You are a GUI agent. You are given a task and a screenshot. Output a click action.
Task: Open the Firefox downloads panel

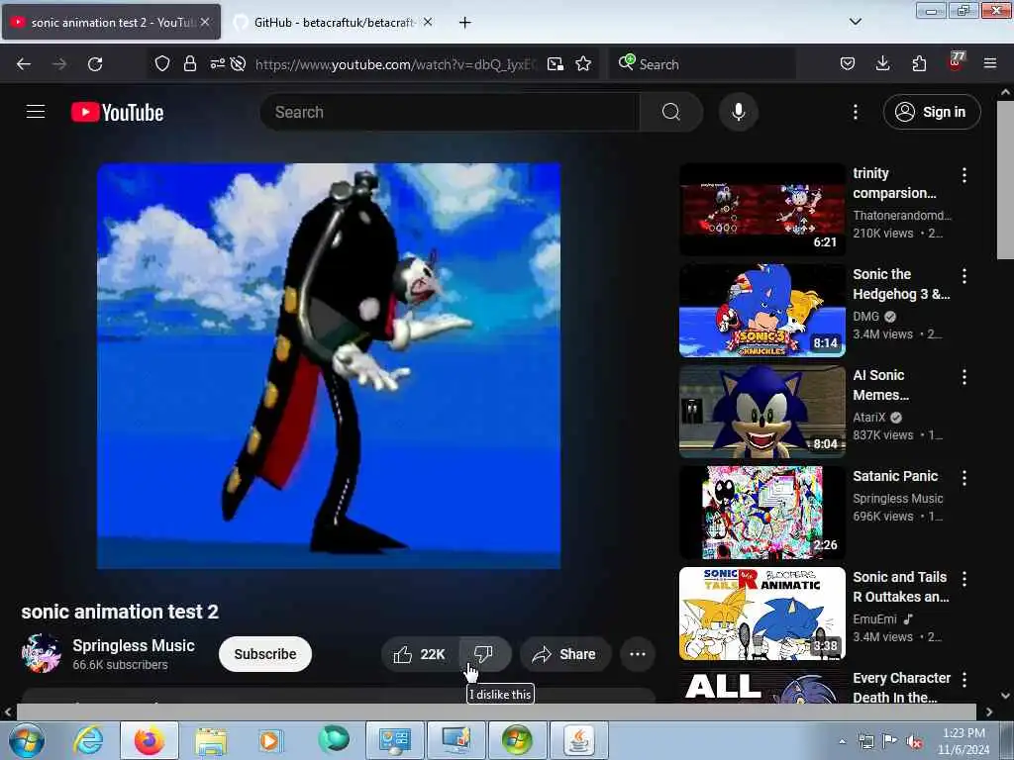pos(882,63)
